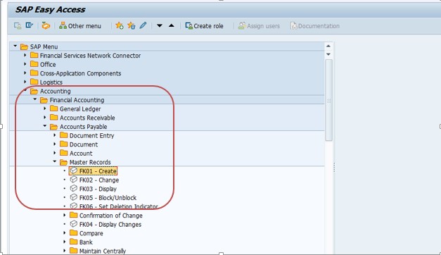This screenshot has height=255, width=441.
Task: Collapse the Master Records folder arrow
Action: coord(55,161)
